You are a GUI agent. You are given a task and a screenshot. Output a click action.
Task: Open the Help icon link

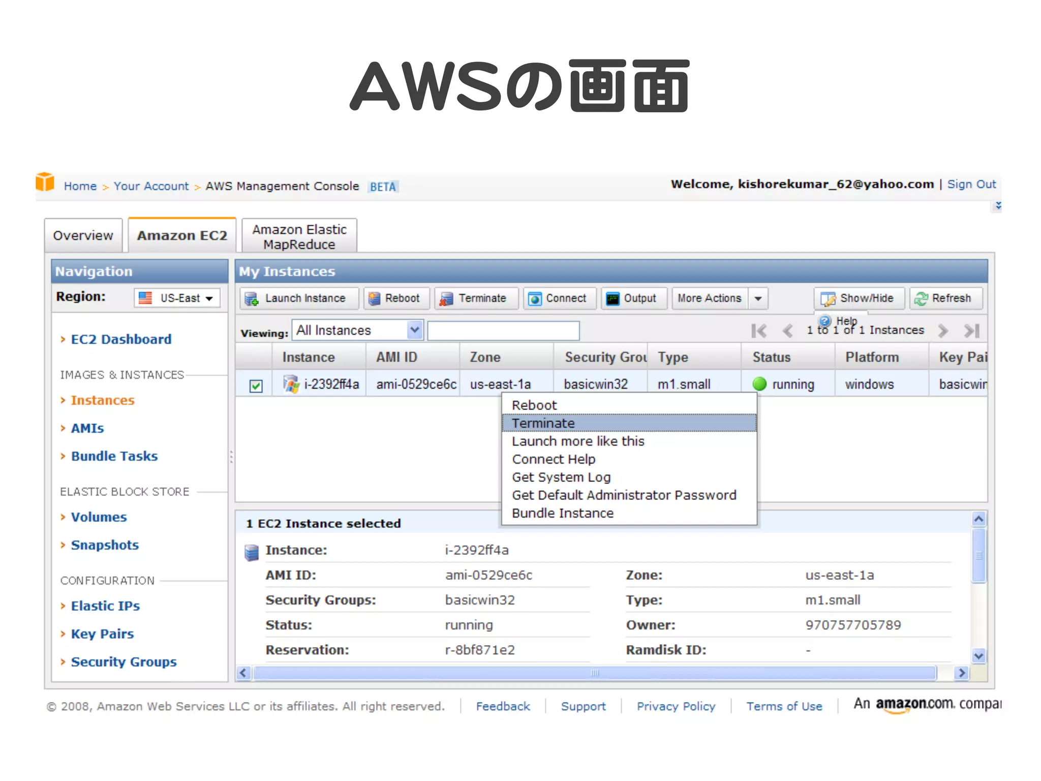coord(825,321)
